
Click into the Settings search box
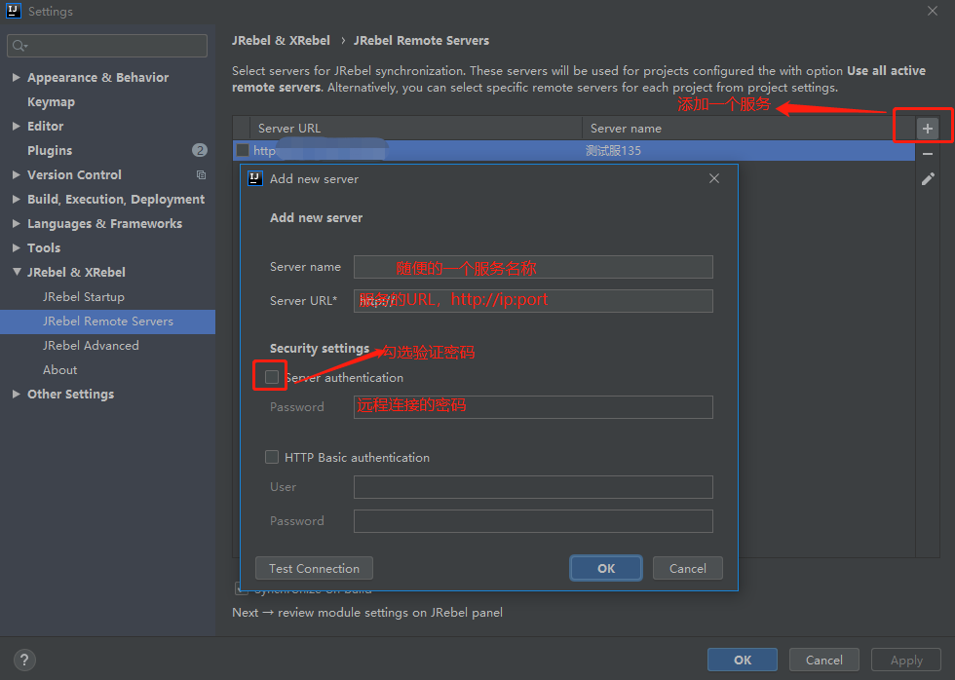pyautogui.click(x=107, y=46)
